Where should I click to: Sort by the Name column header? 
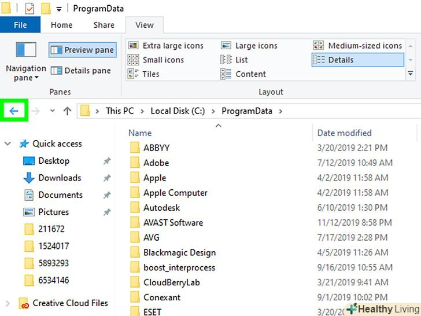(140, 133)
